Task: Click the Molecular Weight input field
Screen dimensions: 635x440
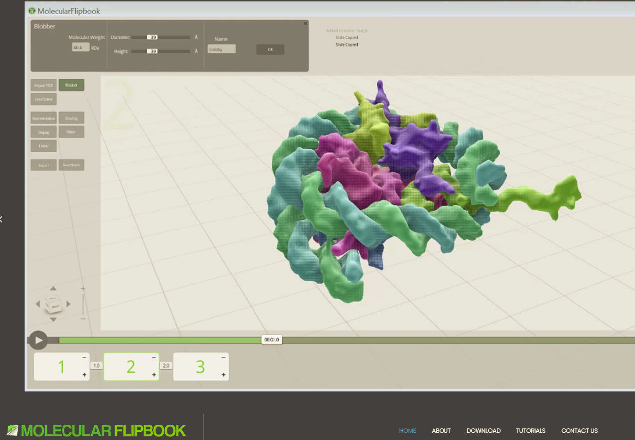Action: (81, 47)
